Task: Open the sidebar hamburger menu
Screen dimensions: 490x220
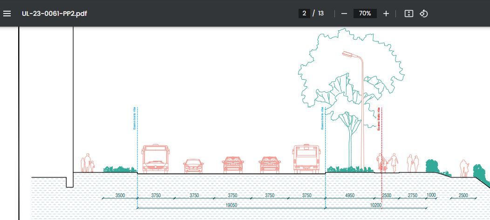Action: 7,13
